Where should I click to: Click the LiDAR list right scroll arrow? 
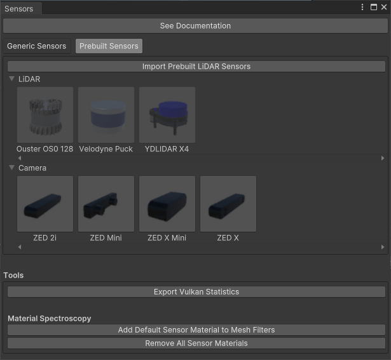383,158
